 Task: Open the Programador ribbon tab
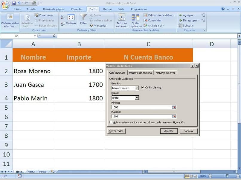pos(139,9)
